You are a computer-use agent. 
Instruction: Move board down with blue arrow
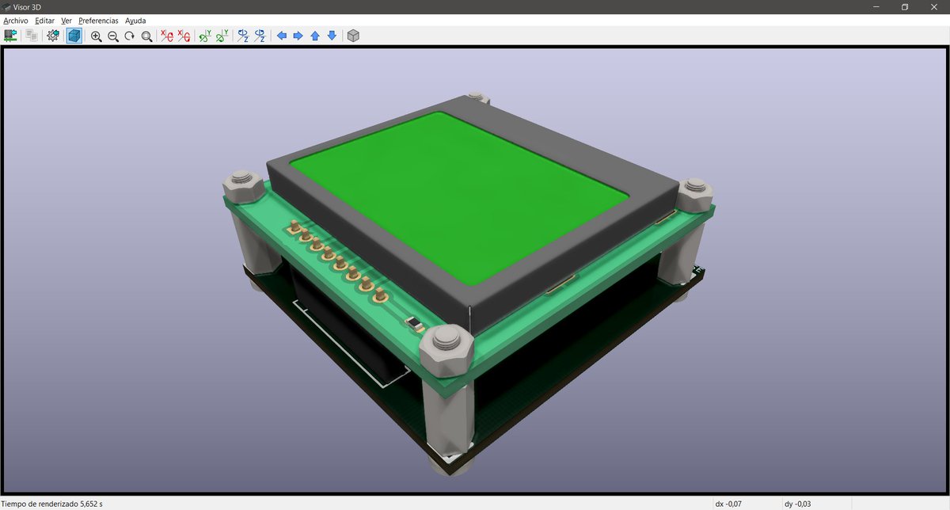332,36
